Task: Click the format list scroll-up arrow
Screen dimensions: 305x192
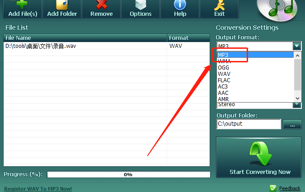Action: (297, 56)
